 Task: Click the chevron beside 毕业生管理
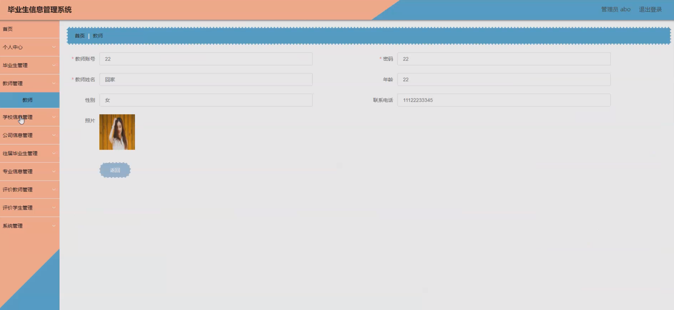[54, 65]
